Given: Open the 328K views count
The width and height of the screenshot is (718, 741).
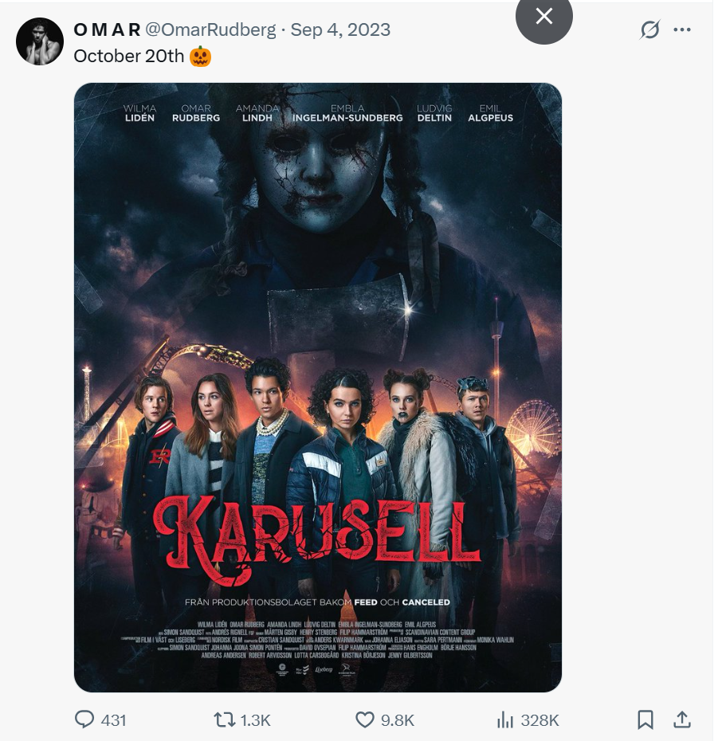Looking at the screenshot, I should point(539,720).
